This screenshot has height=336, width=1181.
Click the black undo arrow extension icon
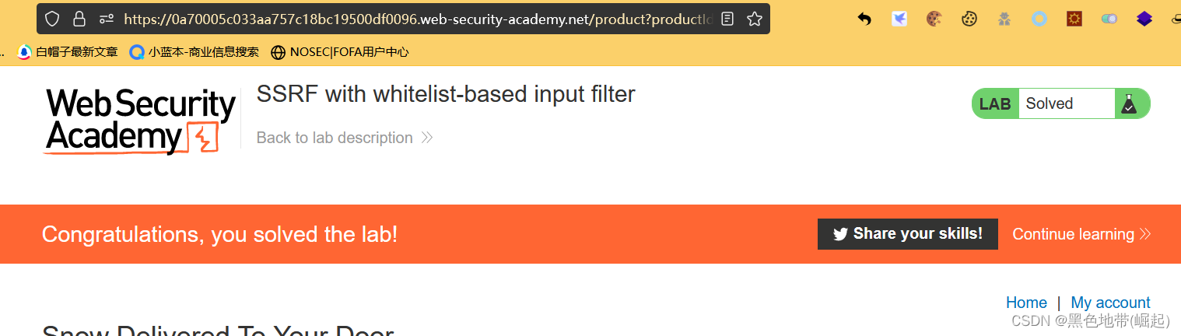point(864,19)
